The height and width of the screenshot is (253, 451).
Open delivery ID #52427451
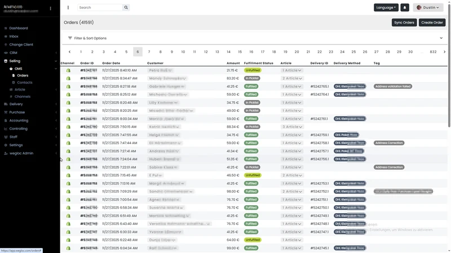[x=319, y=248]
